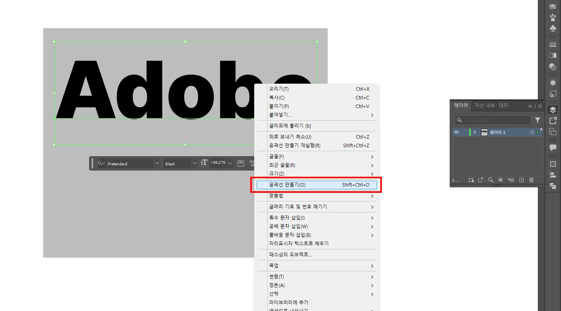Expand 레이어 3 with its chevron

coord(475,132)
